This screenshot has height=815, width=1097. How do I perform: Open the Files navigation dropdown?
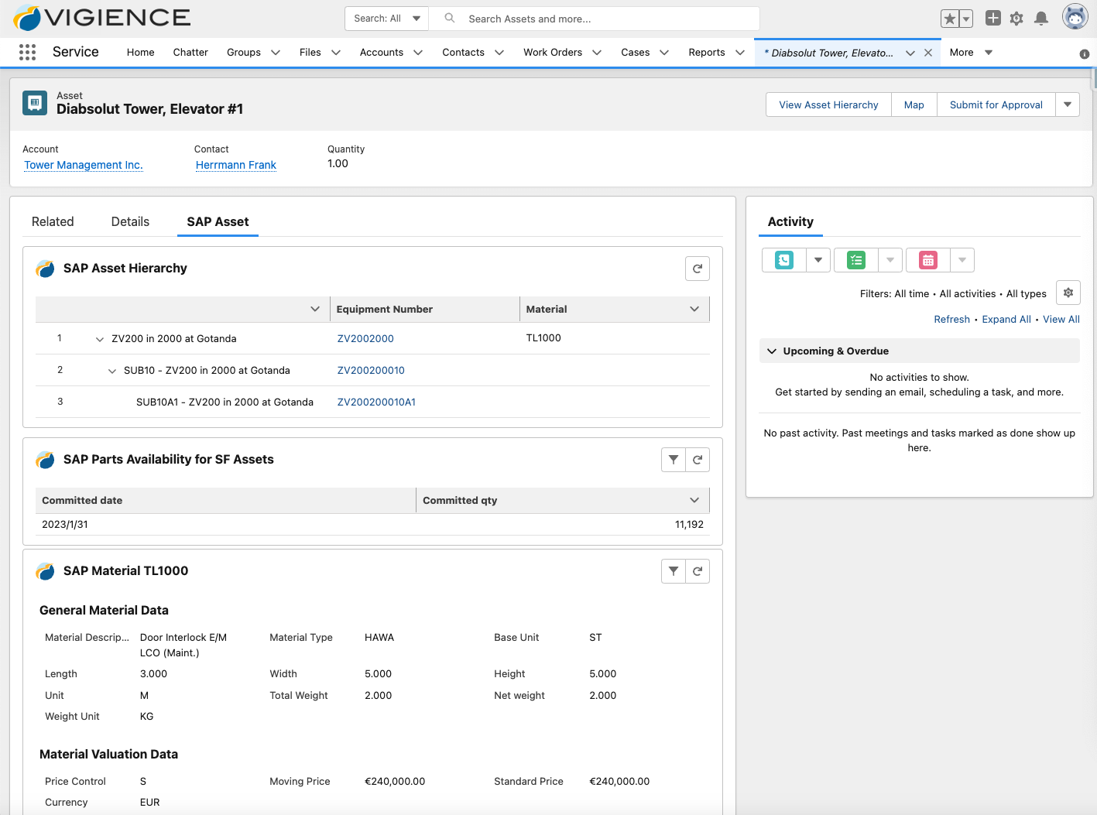click(x=336, y=53)
